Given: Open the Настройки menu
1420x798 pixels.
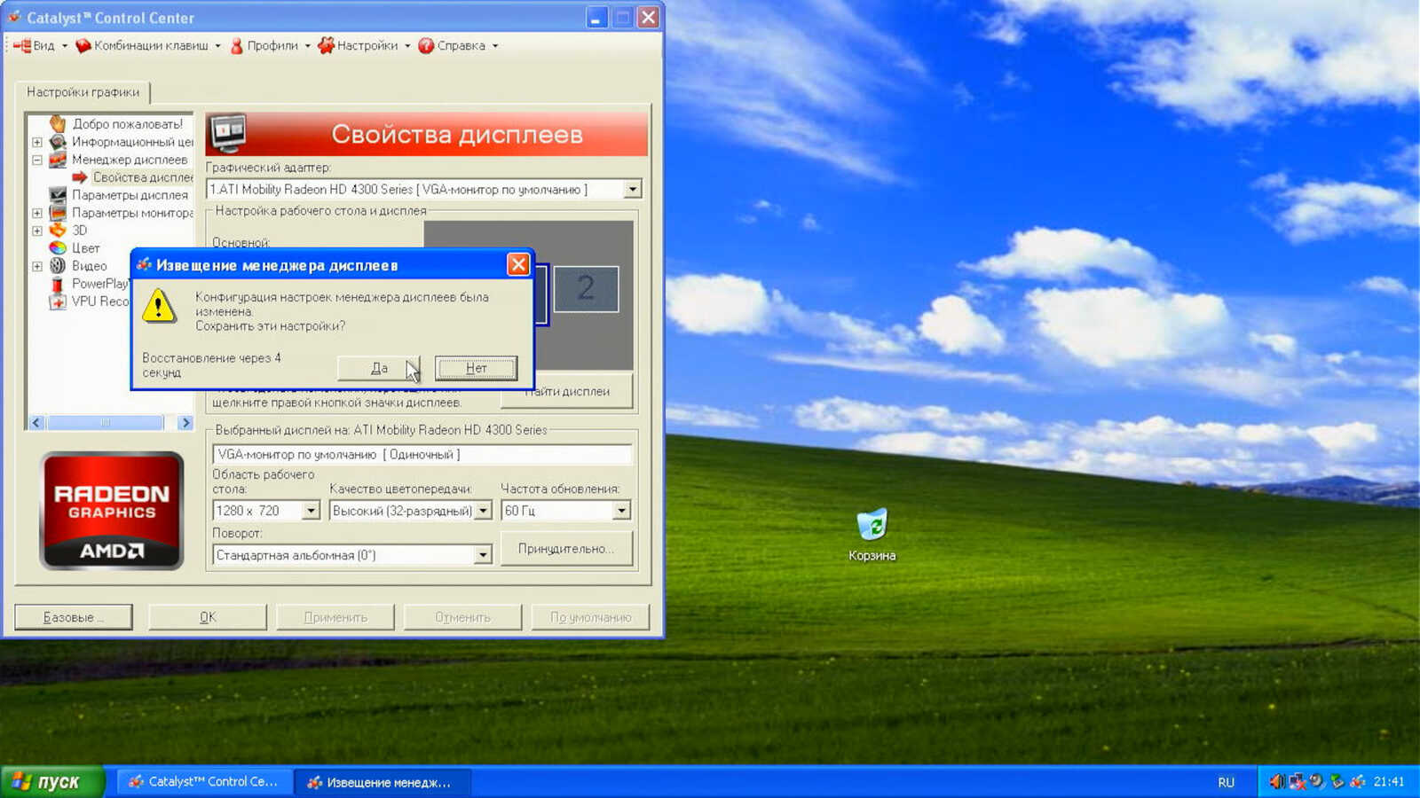Looking at the screenshot, I should tap(364, 45).
